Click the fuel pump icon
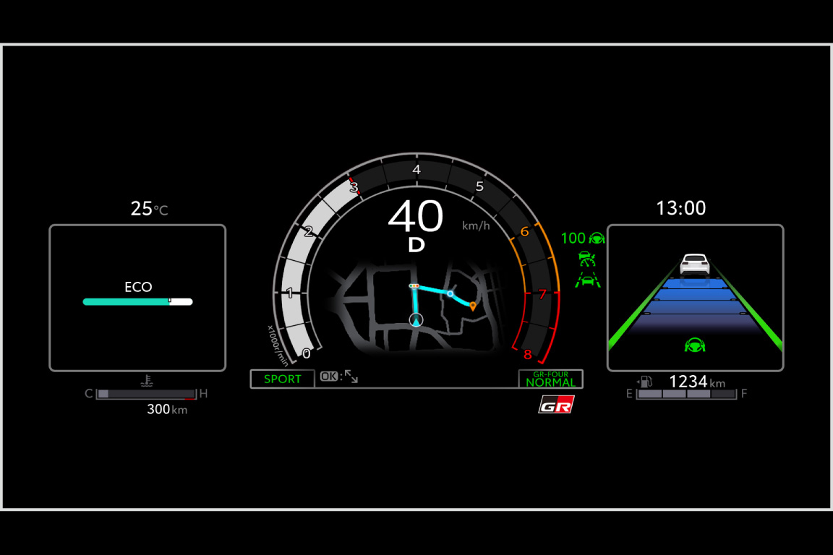The width and height of the screenshot is (833, 555). click(646, 382)
